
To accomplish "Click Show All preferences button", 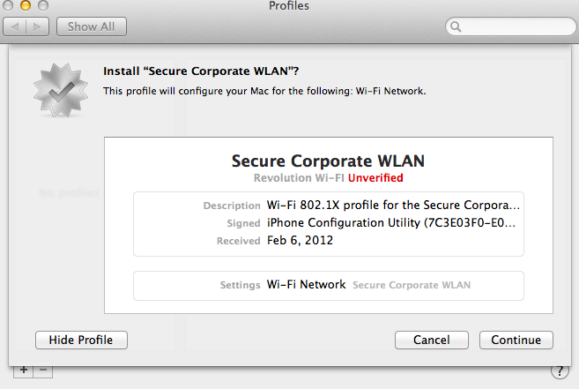I will click(x=91, y=26).
